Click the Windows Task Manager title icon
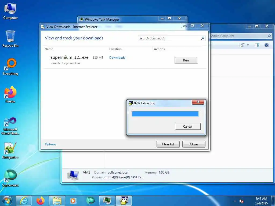The image size is (275, 206). coord(81,19)
